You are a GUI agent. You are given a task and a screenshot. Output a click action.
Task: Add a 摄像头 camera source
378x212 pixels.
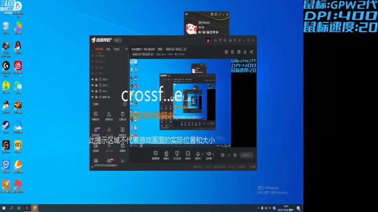pos(166,155)
